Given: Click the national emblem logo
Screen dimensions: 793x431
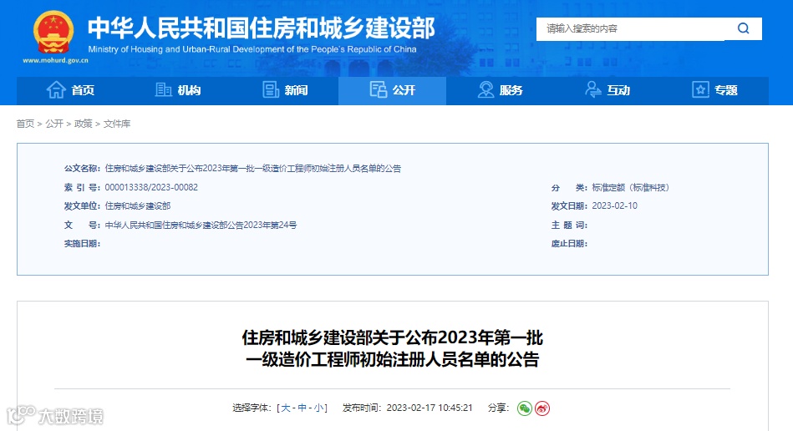Looking at the screenshot, I should click(x=53, y=33).
